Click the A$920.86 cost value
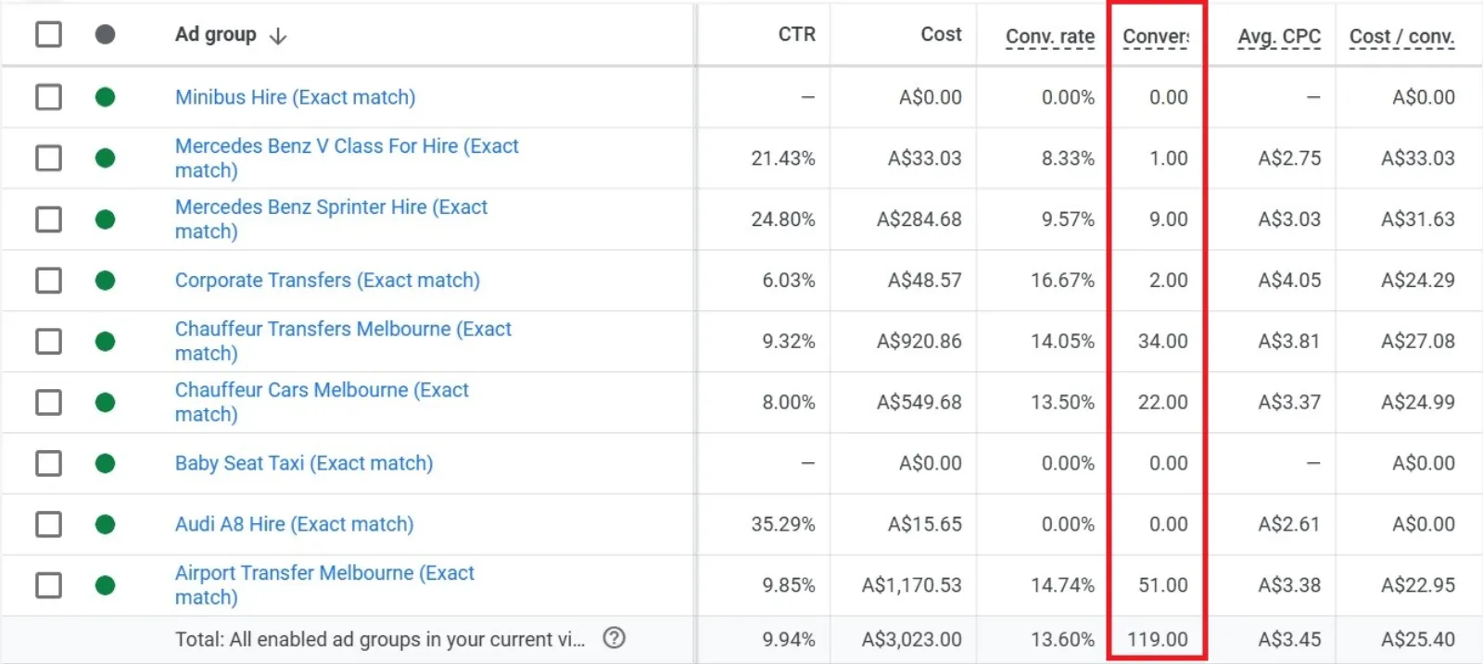Image resolution: width=1483 pixels, height=664 pixels. pyautogui.click(x=919, y=342)
